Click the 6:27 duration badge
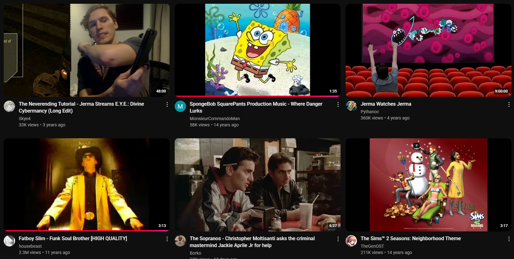 (x=333, y=225)
